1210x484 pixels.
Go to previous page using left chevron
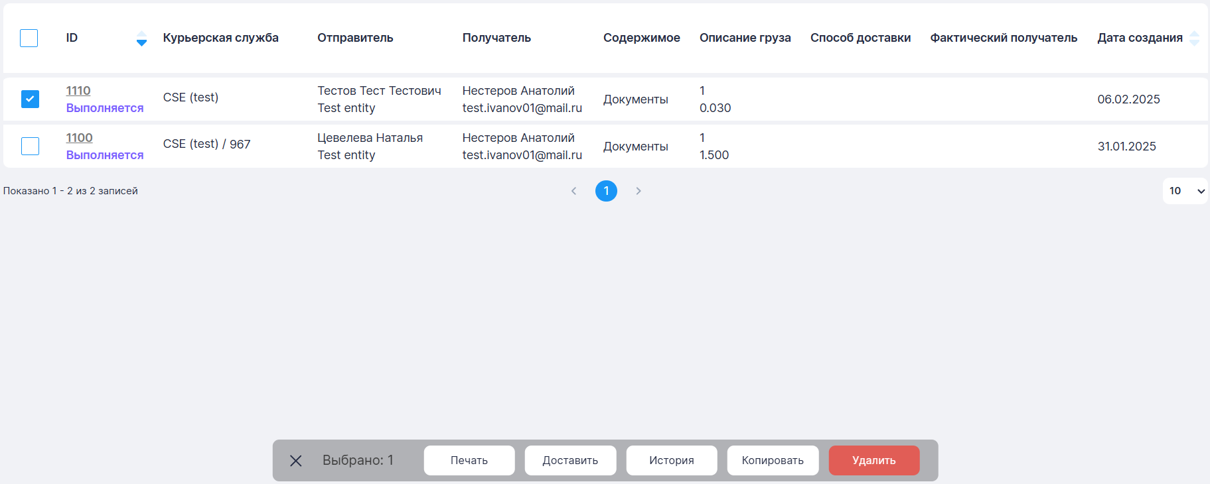574,191
